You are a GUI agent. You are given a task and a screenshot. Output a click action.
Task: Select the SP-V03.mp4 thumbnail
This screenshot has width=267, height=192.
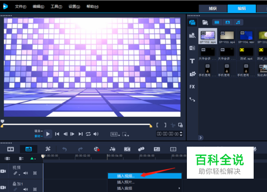(227, 36)
